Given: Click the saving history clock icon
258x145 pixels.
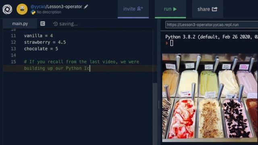Looking at the screenshot, I should 56,24.
